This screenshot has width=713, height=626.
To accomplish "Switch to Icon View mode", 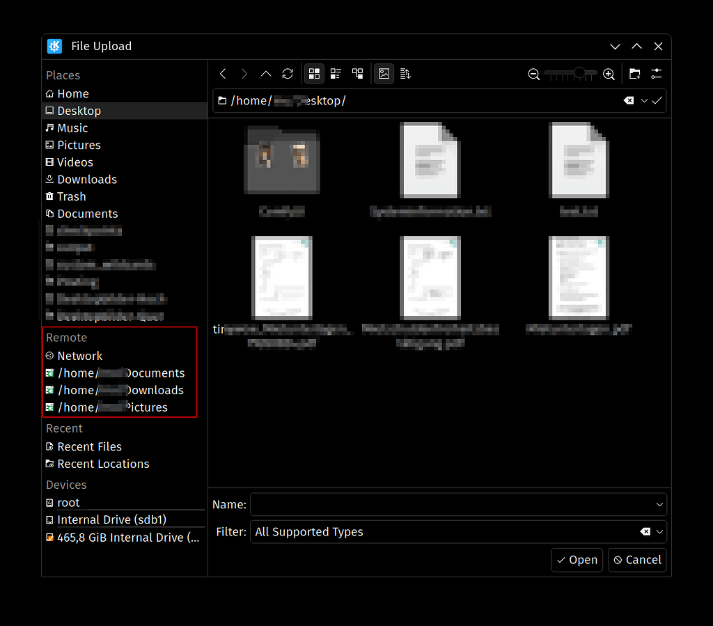I will click(x=314, y=74).
